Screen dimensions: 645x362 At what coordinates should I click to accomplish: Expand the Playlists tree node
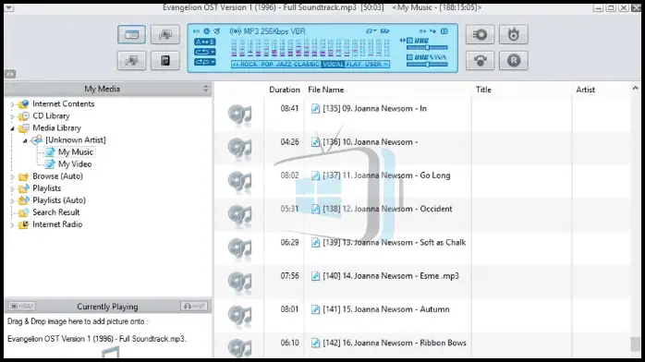[12, 188]
